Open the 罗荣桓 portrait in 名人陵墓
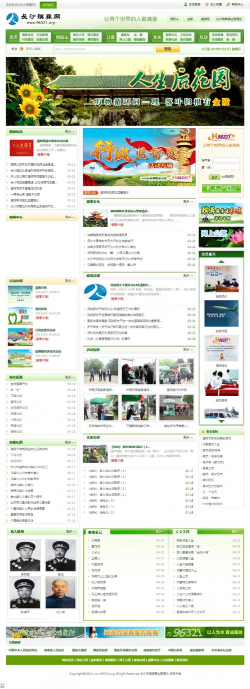The image size is (250, 689). pyautogui.click(x=25, y=556)
